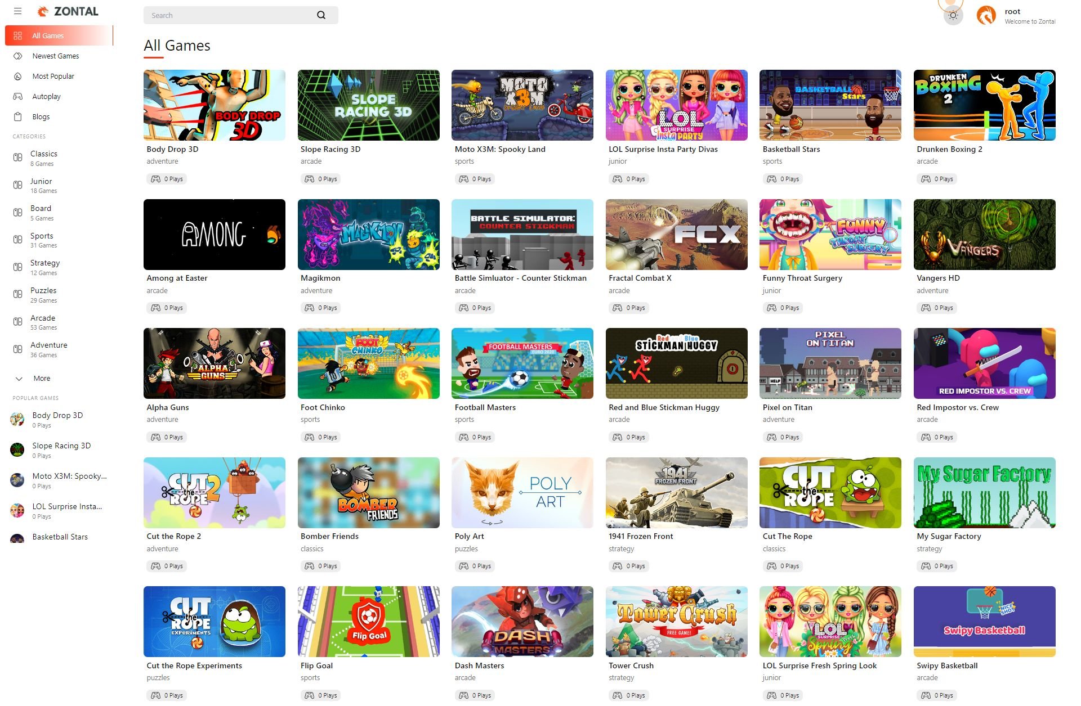Open My Sugar Factory thumbnail

pyautogui.click(x=985, y=493)
